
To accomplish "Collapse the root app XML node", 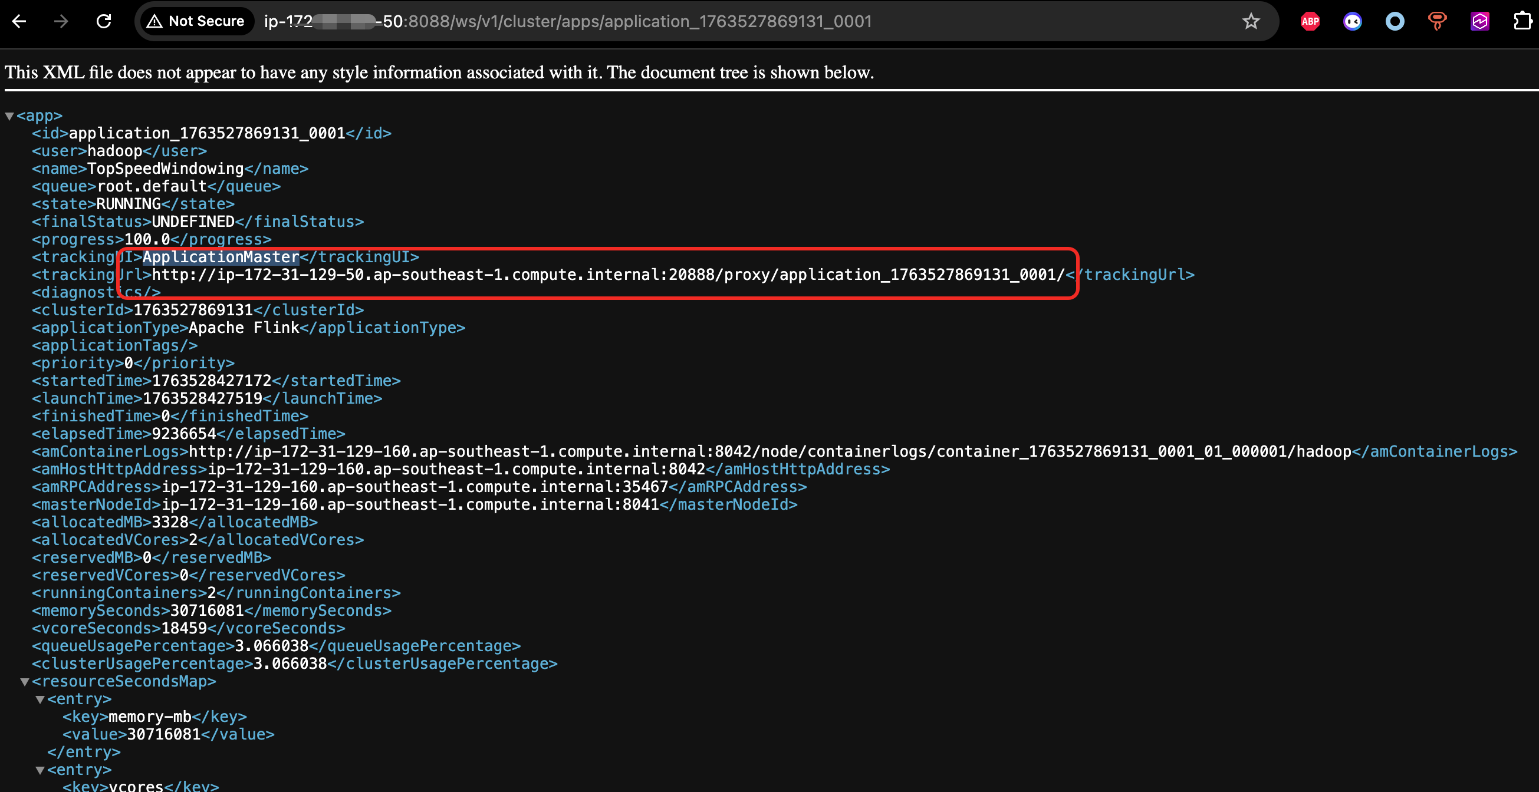I will (x=9, y=116).
